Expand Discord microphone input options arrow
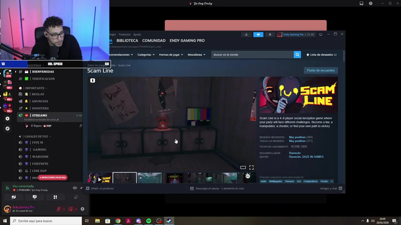Viewport: 401px width, 225px height. pos(64,209)
